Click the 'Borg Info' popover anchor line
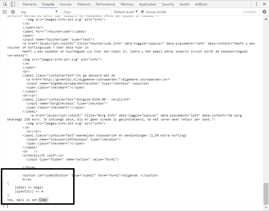This screenshot has height=211, width=269. (x=136, y=116)
